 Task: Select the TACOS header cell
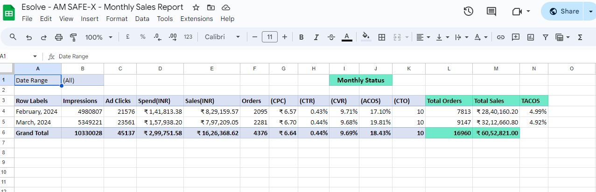click(x=534, y=101)
